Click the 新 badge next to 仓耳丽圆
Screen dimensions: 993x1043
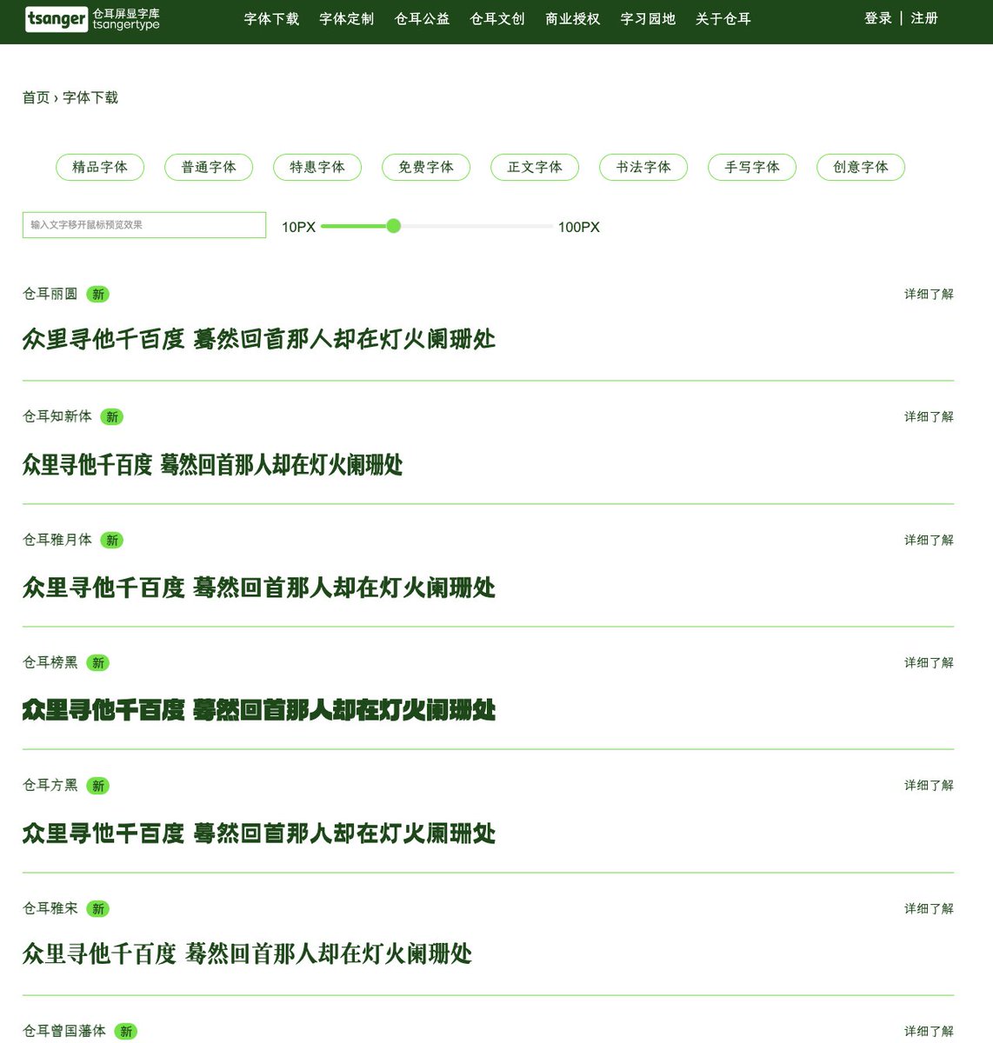coord(97,295)
